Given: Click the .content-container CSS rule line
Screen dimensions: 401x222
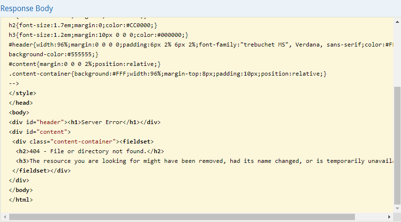Looking at the screenshot, I should pos(168,74).
